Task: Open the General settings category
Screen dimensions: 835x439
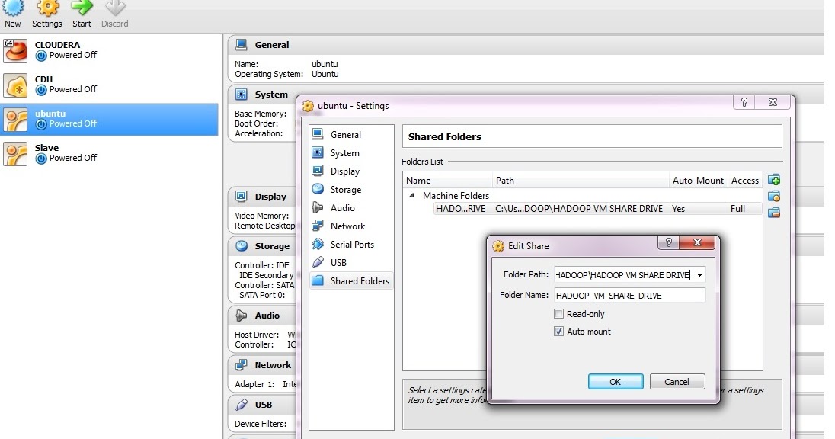Action: [351, 134]
